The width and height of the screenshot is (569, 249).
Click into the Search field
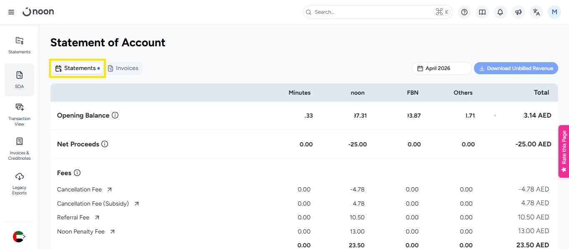tap(371, 12)
